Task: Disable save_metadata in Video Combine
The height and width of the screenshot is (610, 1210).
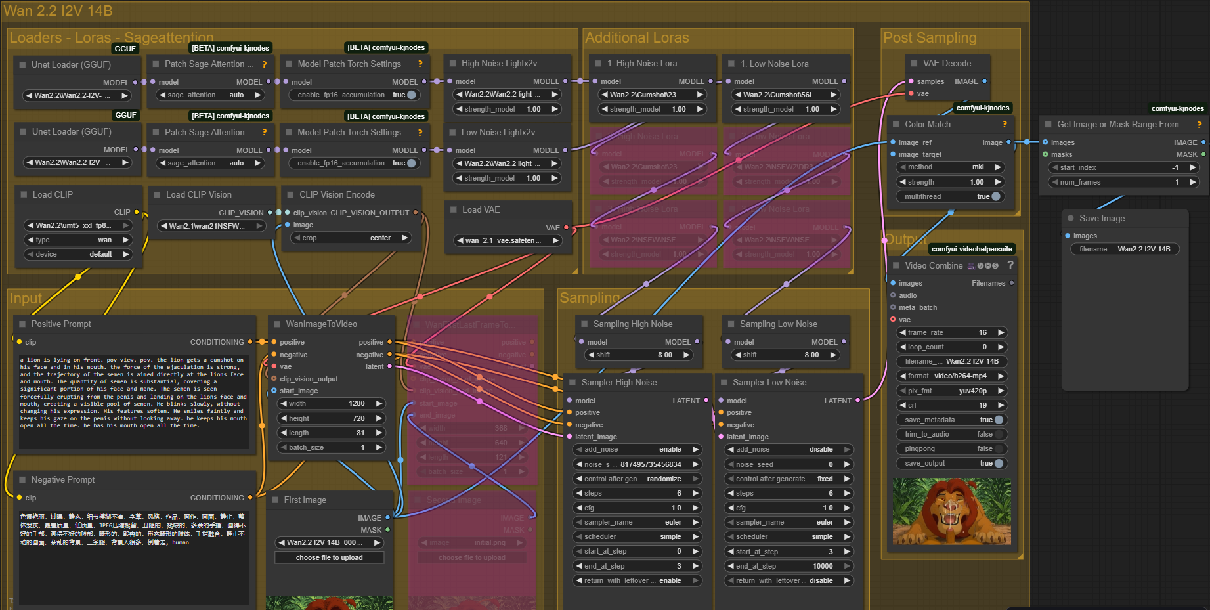Action: [998, 420]
